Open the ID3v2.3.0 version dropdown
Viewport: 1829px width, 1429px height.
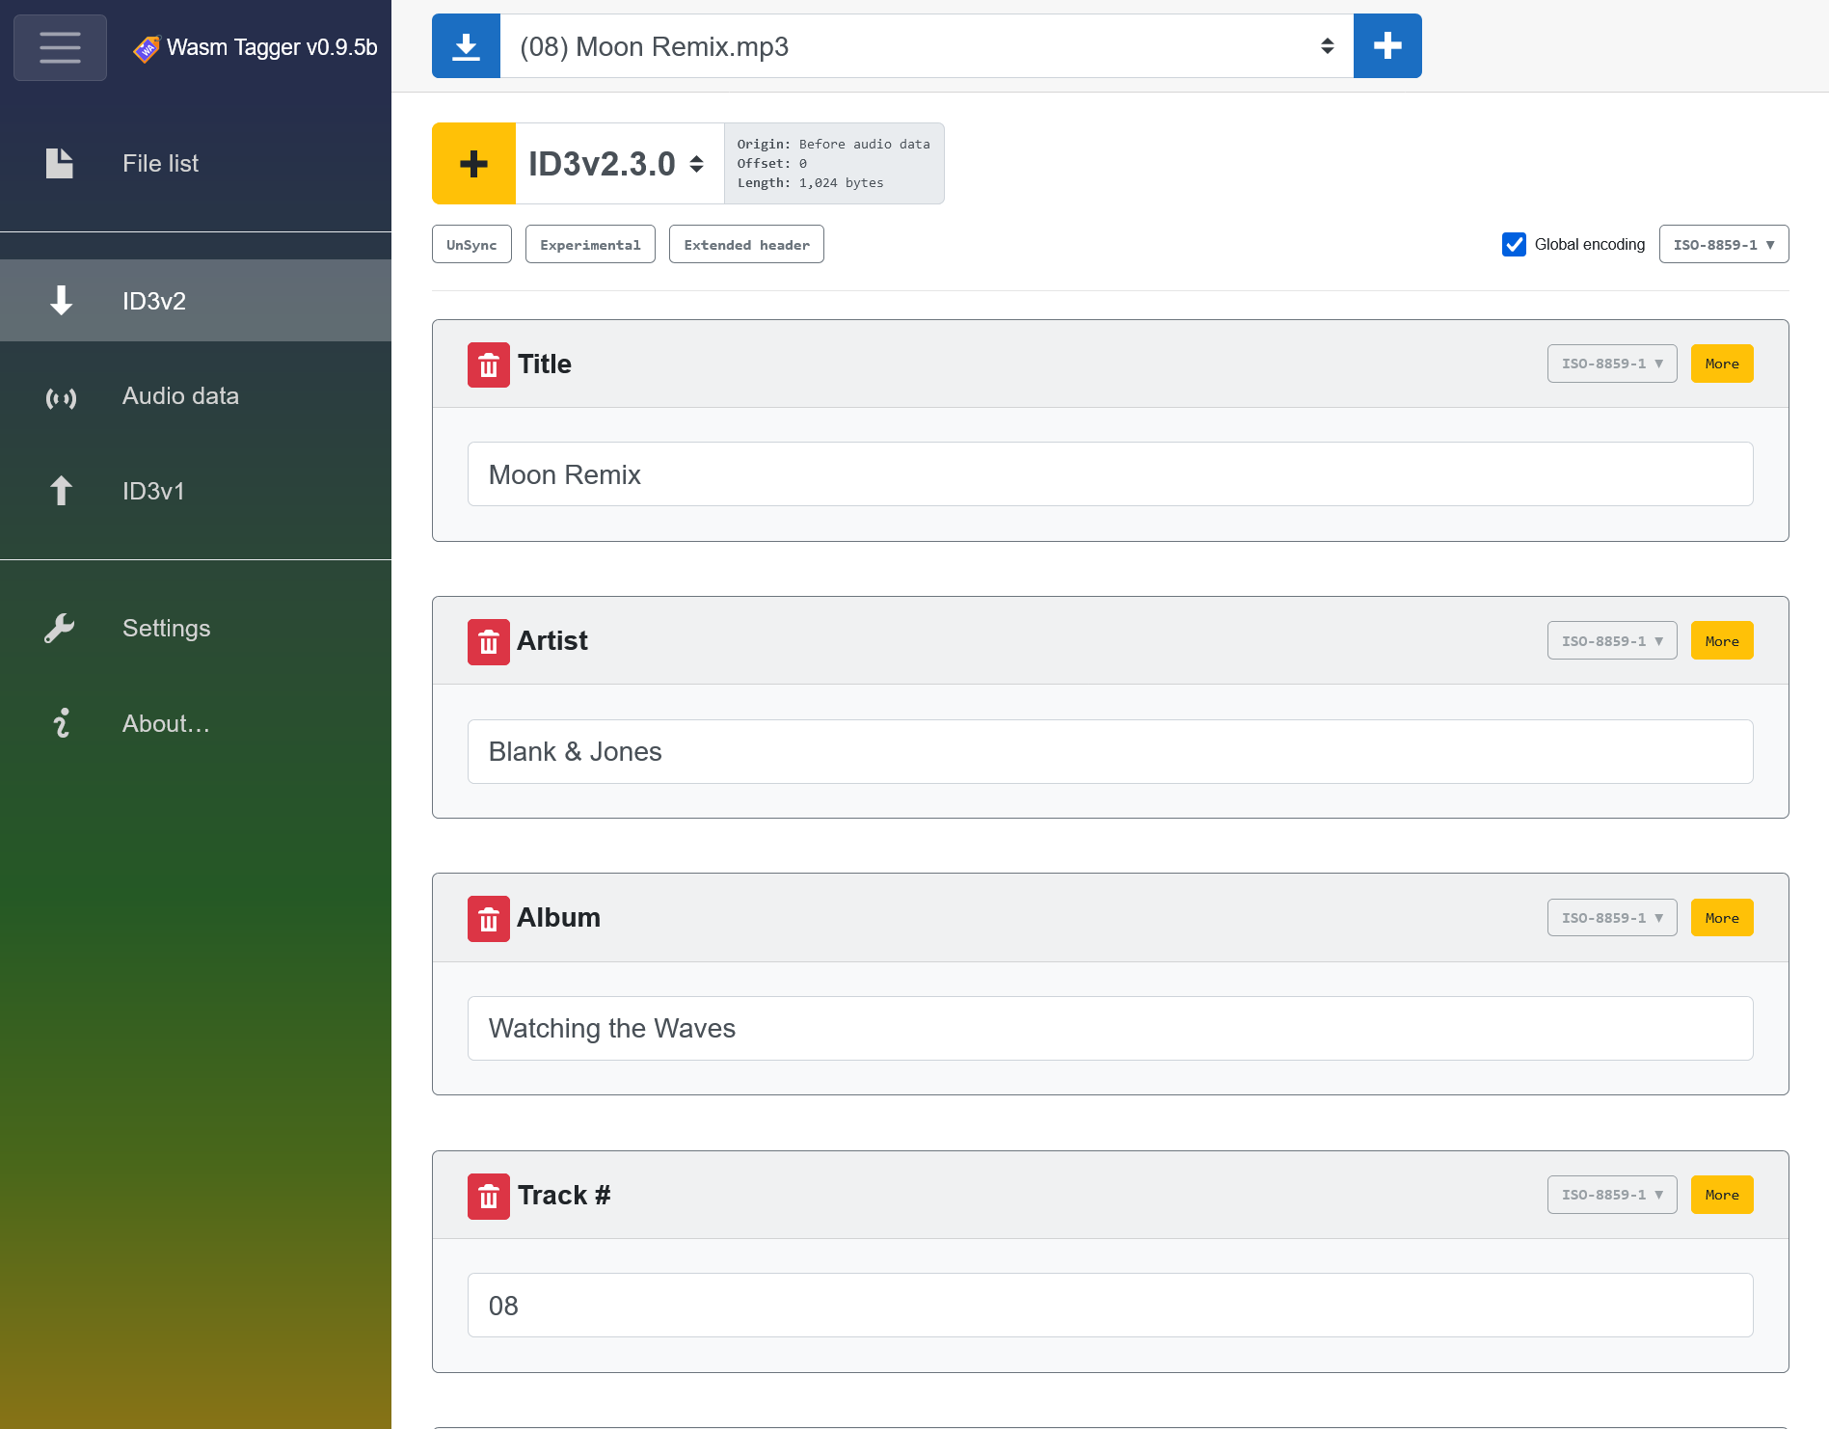[x=619, y=163]
